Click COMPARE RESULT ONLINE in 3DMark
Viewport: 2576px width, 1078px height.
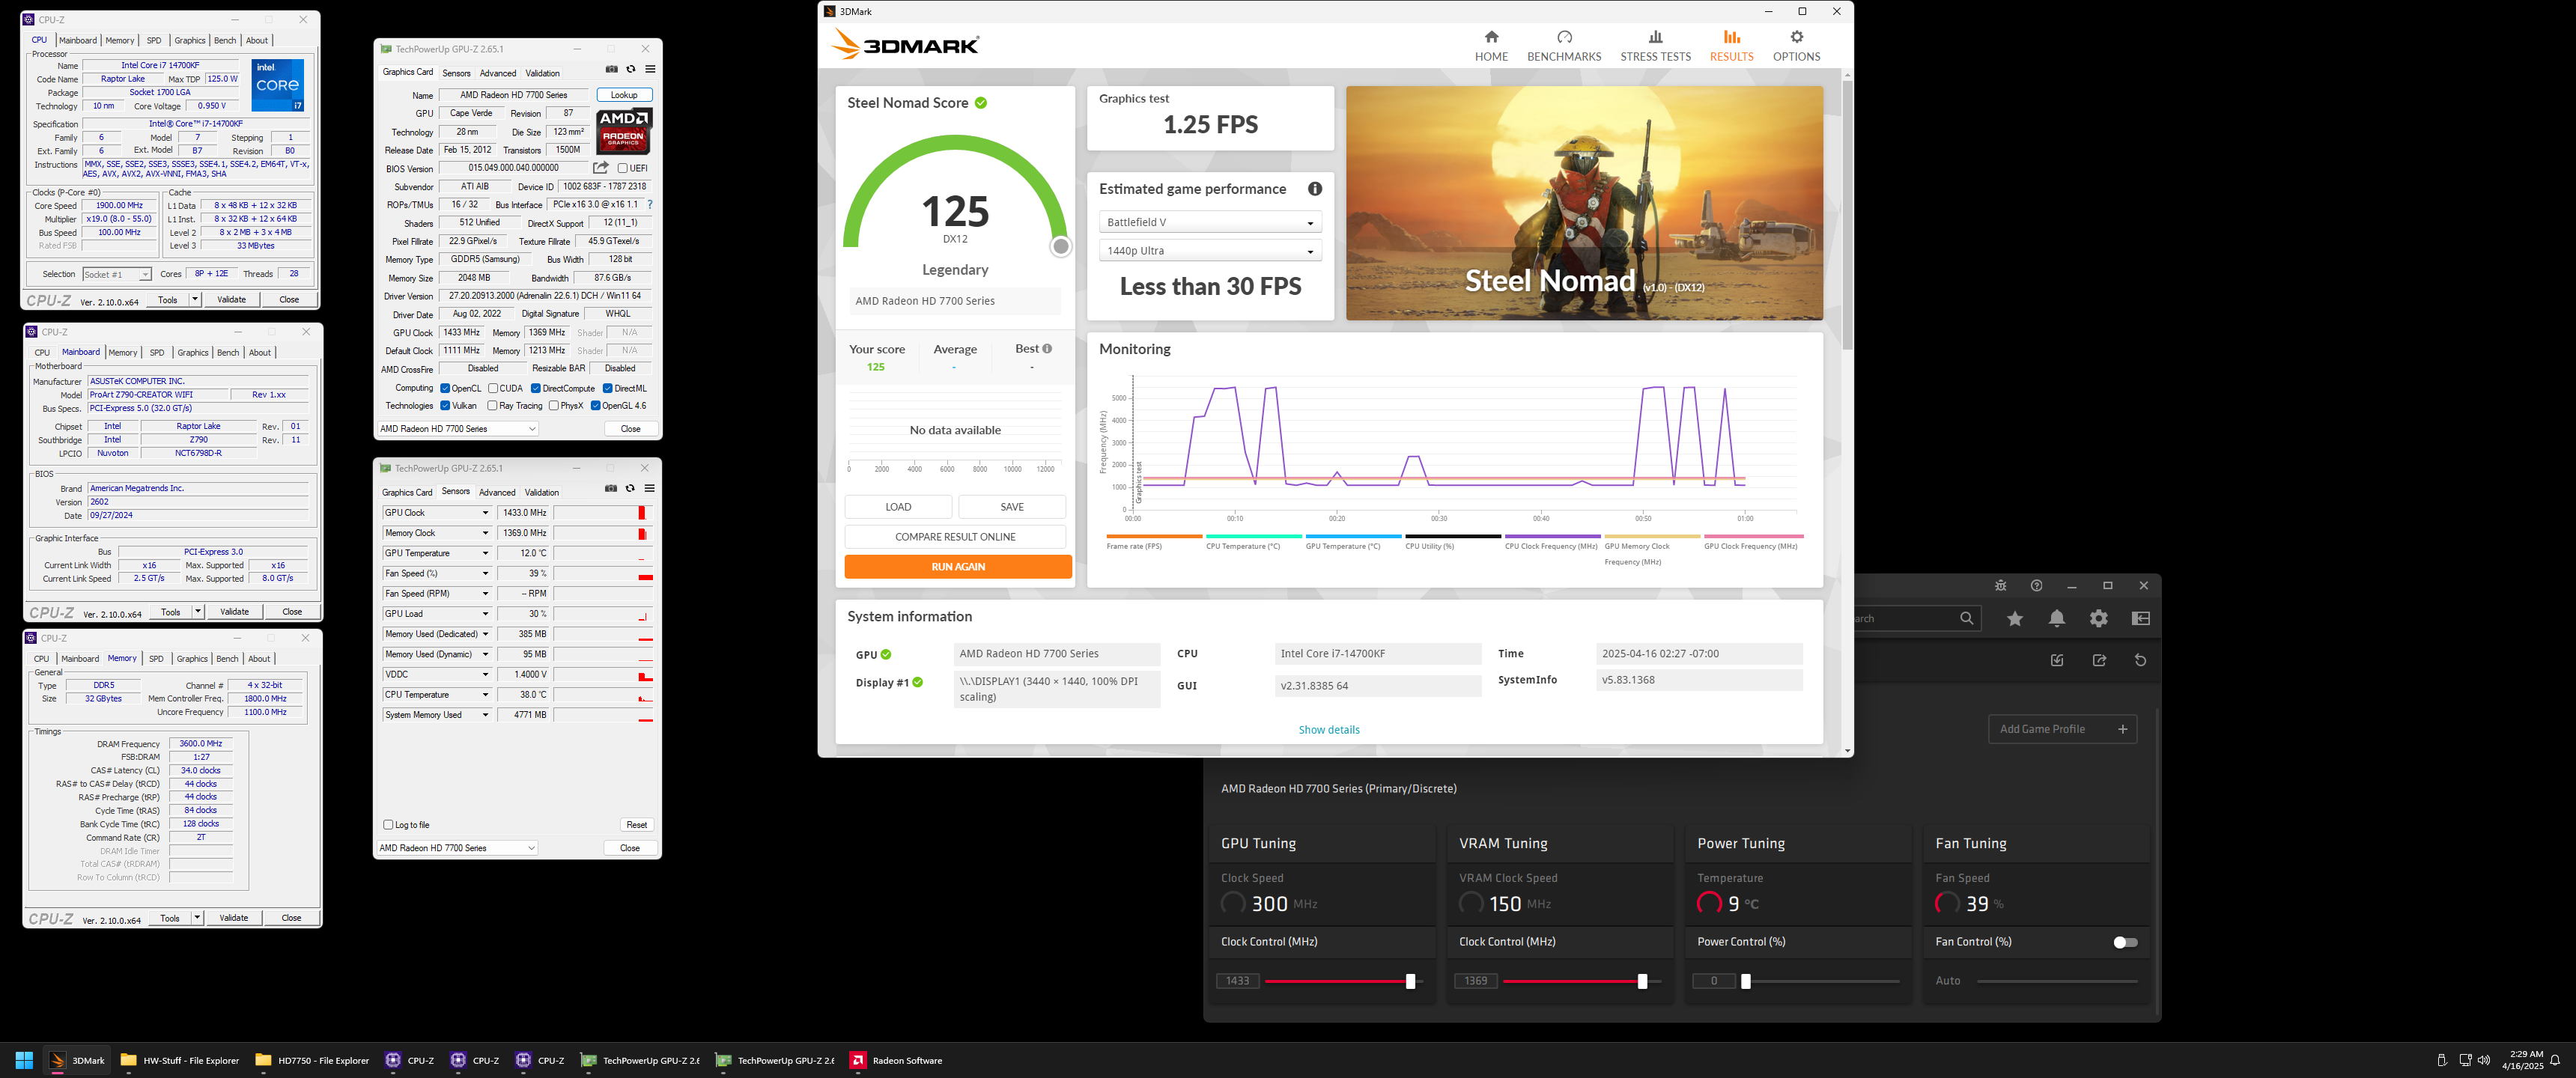click(x=955, y=537)
